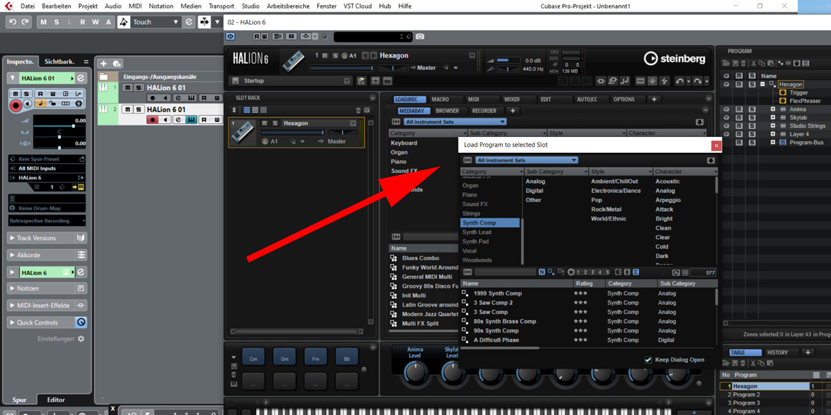Viewport: 831px width, 415px height.
Task: Open the Editor tab at bottom left
Action: pyautogui.click(x=56, y=400)
